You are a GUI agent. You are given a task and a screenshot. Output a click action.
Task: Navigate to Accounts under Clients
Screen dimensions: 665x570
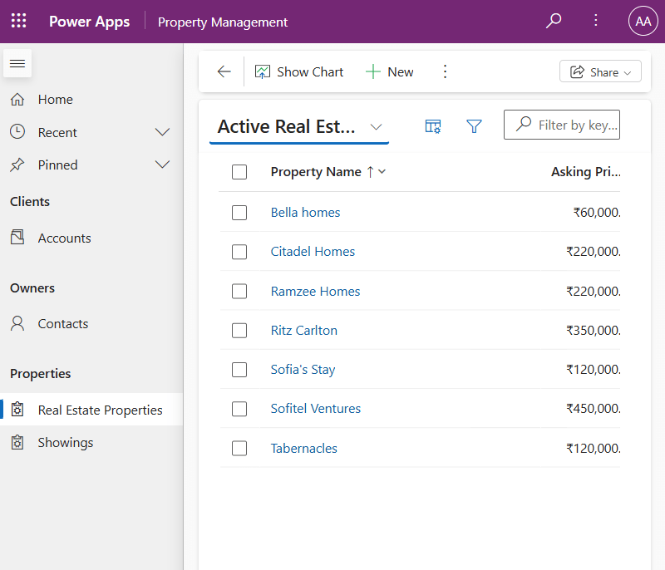pyautogui.click(x=64, y=238)
